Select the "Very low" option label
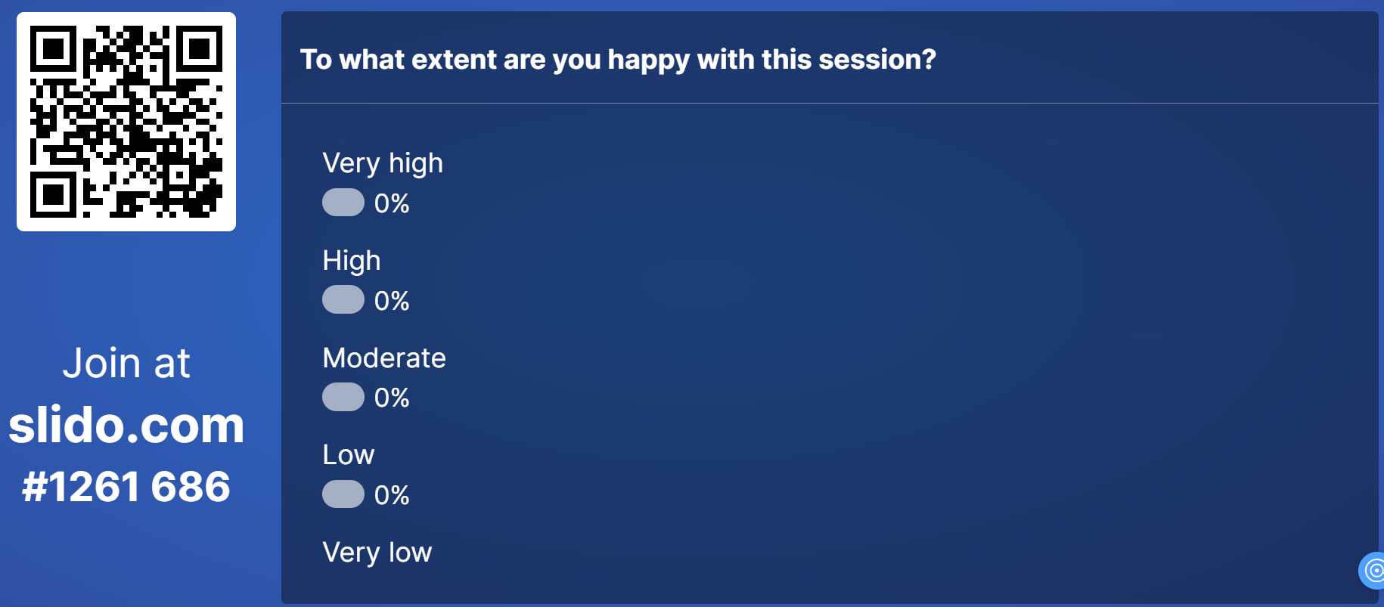 (377, 553)
